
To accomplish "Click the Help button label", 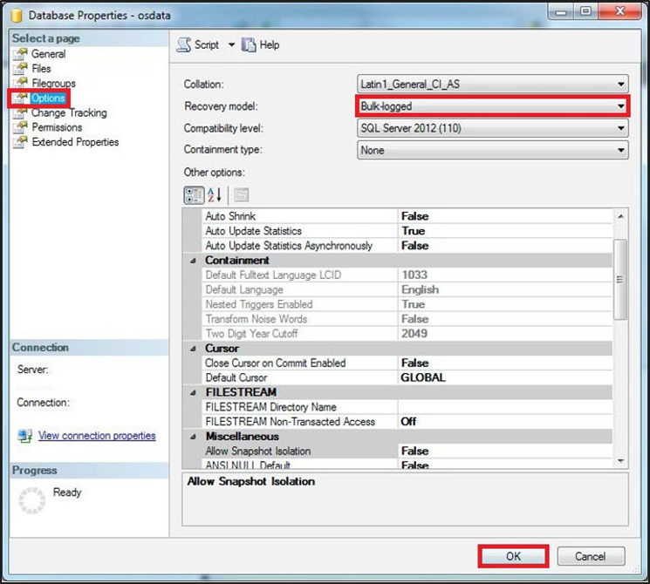I will tap(270, 44).
